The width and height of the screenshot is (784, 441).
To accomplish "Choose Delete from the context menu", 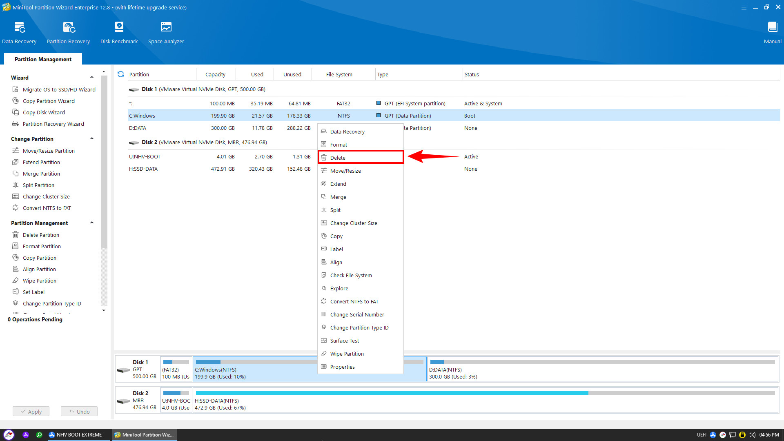I will coord(338,158).
